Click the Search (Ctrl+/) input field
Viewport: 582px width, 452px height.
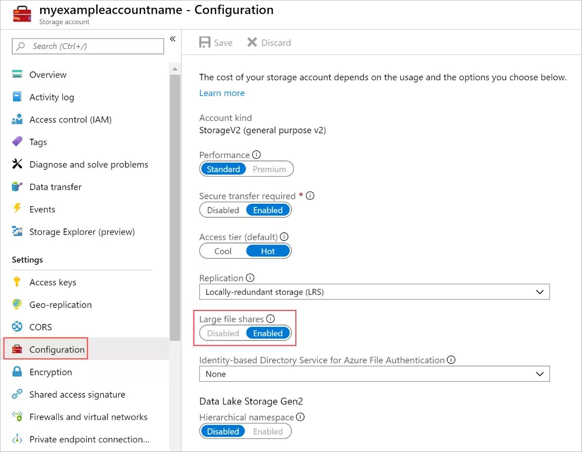click(x=88, y=46)
